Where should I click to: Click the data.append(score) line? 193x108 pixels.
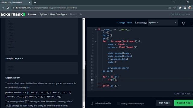[x=120, y=56]
